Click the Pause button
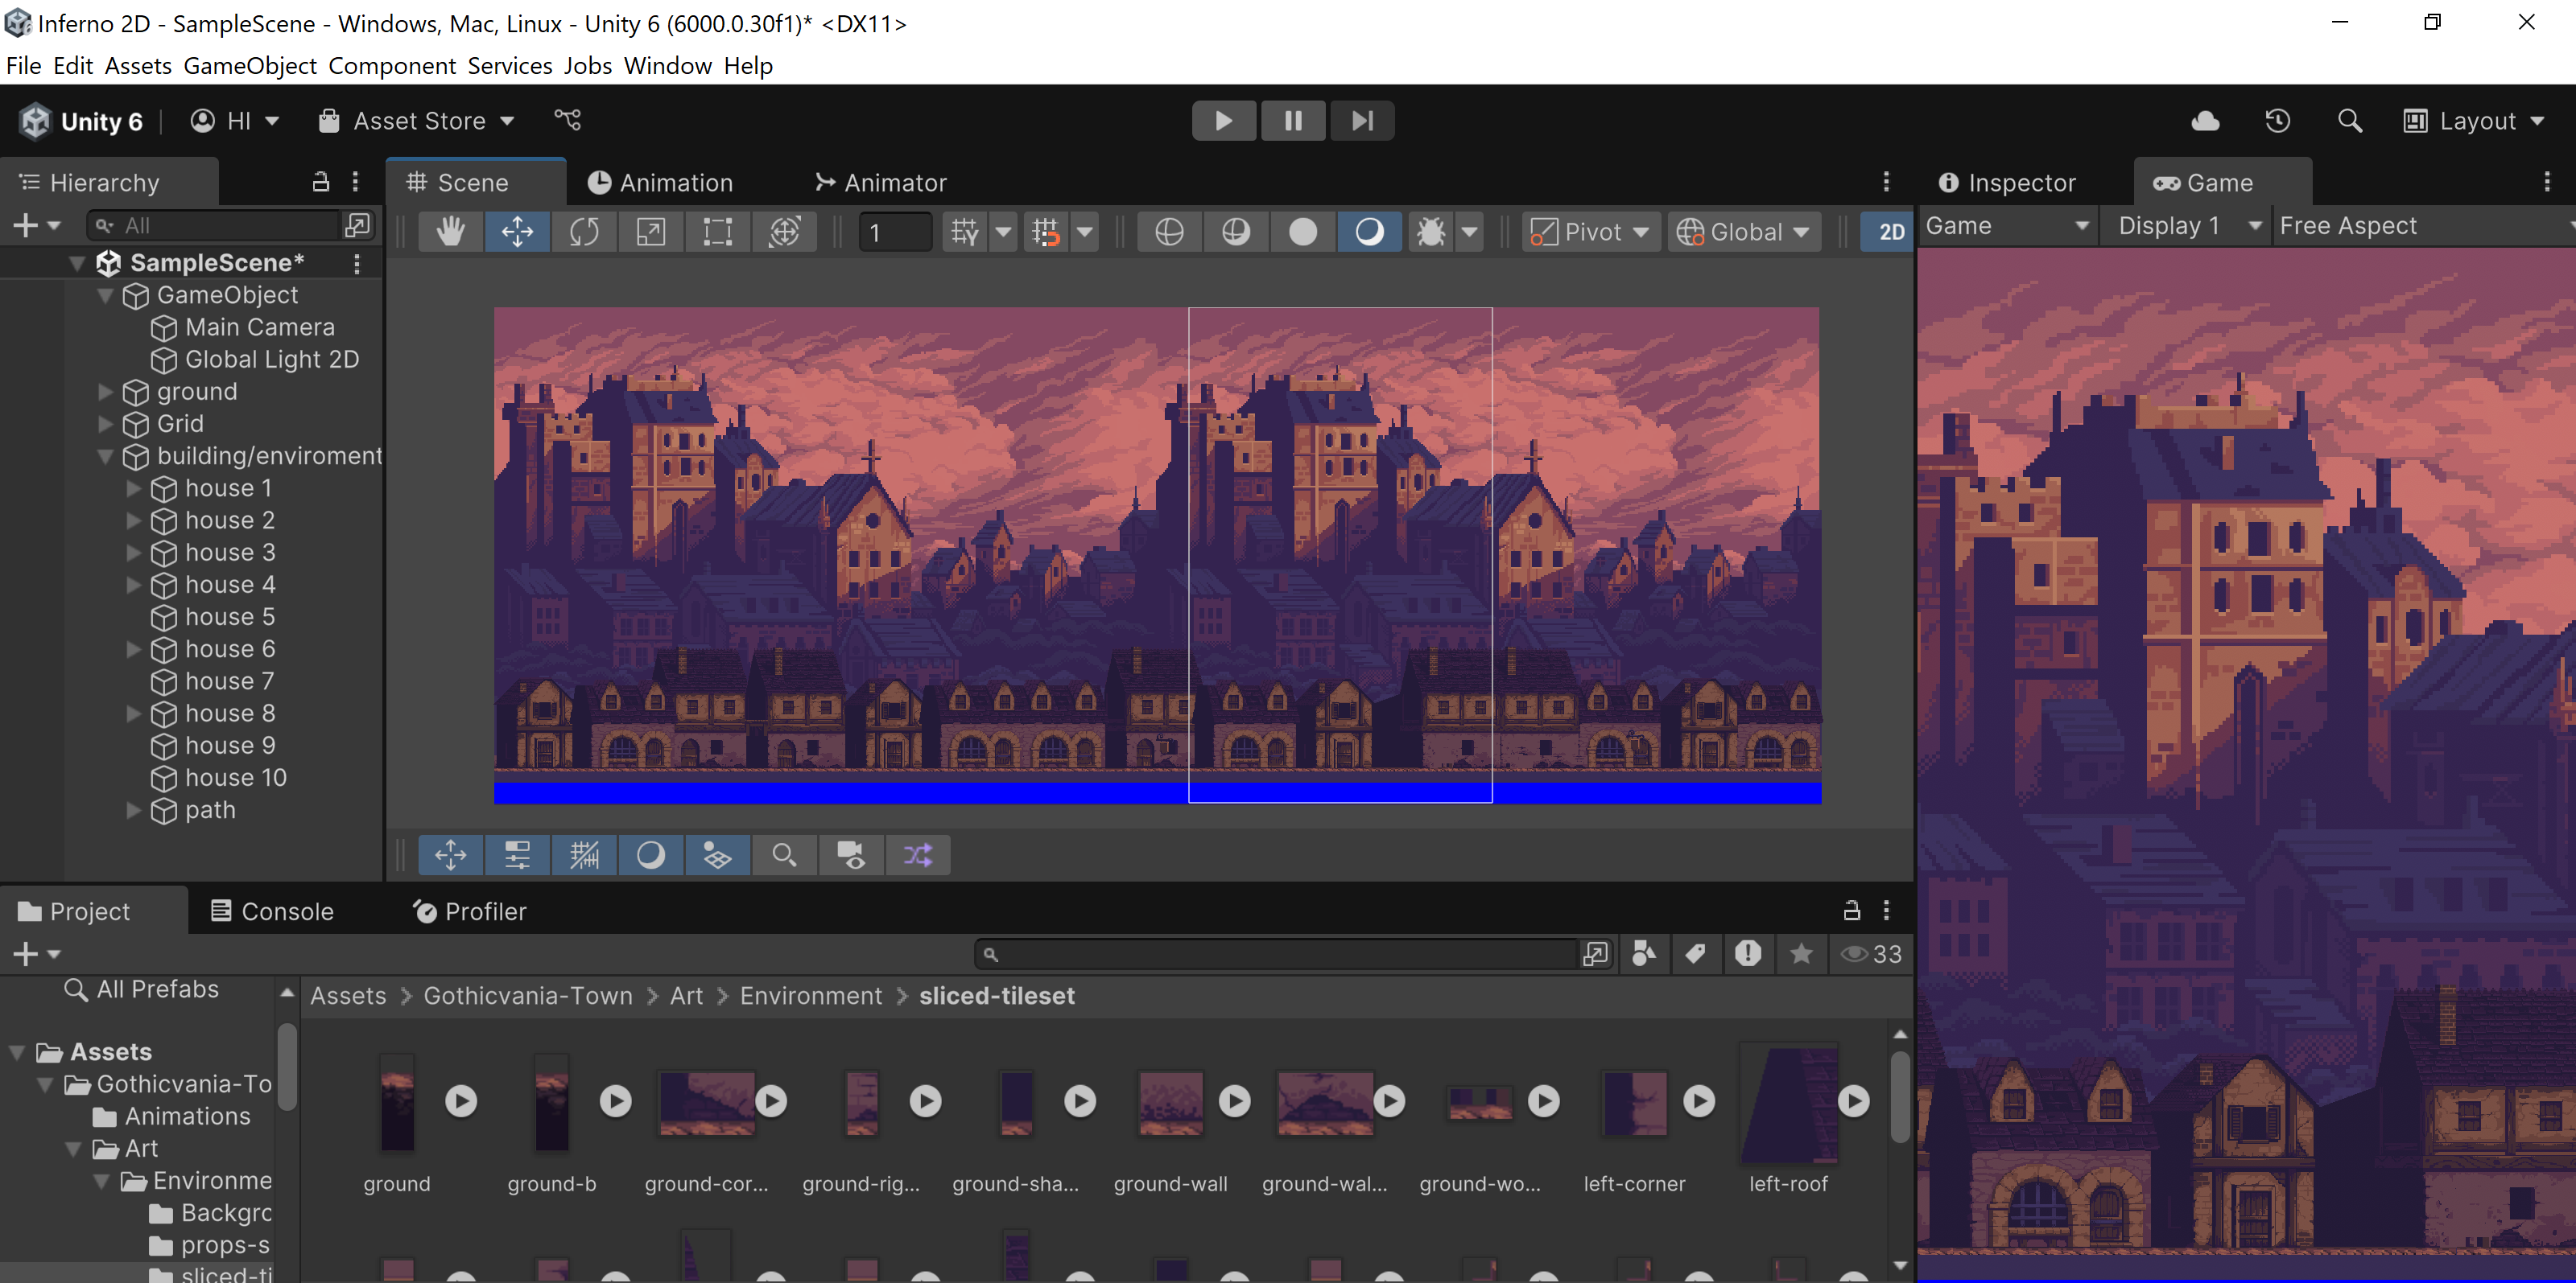 1293,121
